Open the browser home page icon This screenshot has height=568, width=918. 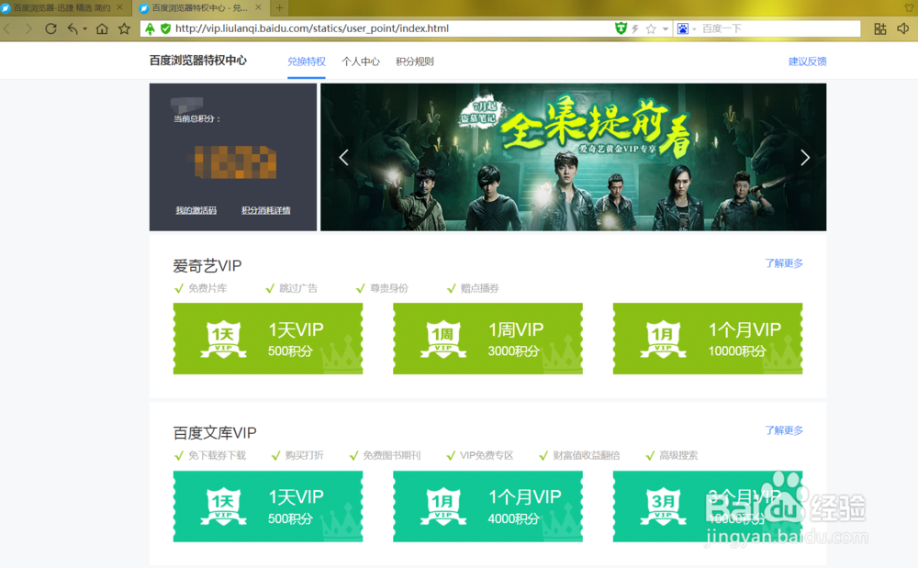(102, 28)
